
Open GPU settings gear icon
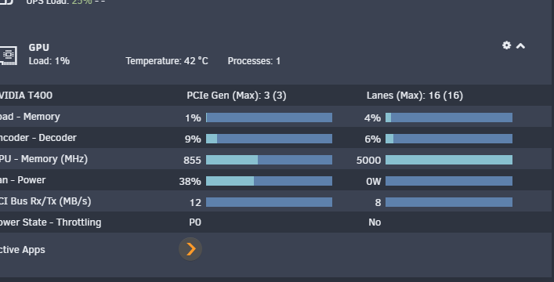click(506, 45)
